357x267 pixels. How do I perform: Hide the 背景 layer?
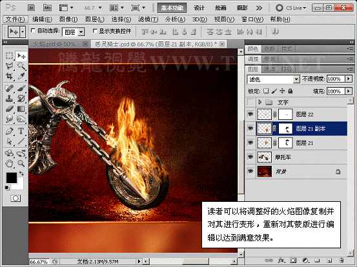point(250,172)
